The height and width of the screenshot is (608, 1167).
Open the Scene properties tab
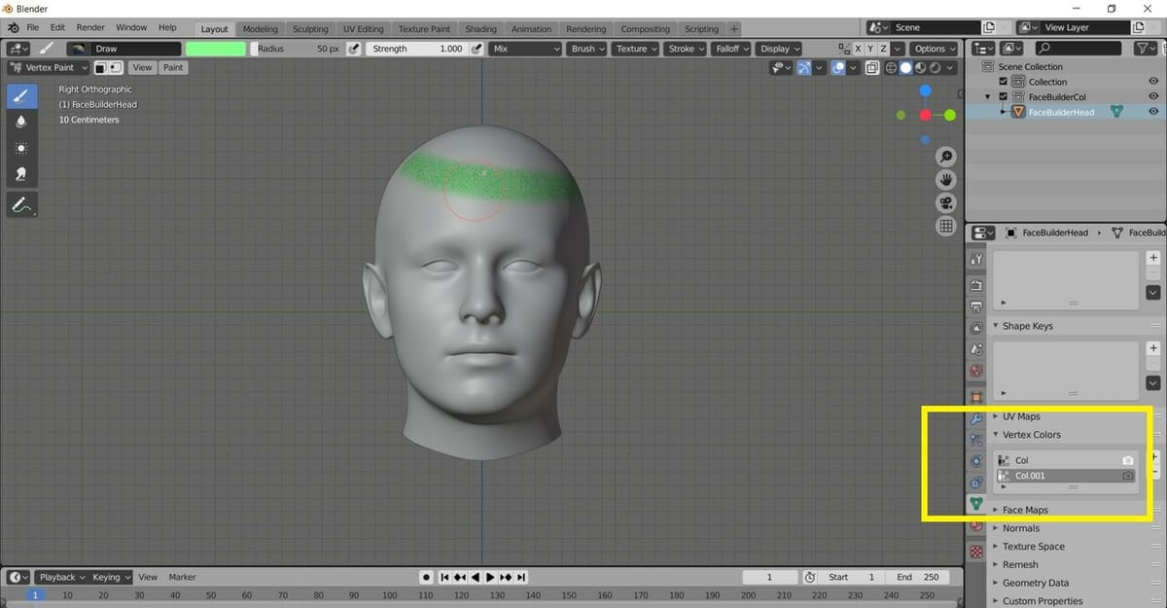(976, 349)
